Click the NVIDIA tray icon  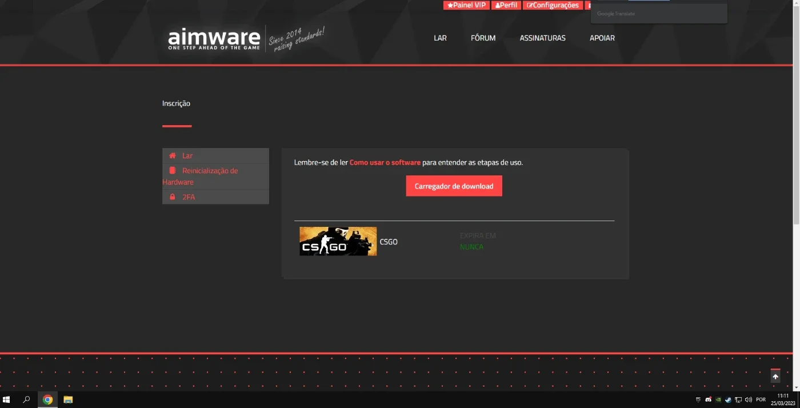(x=718, y=399)
